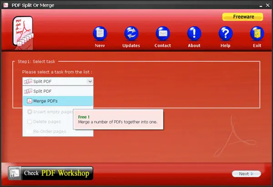
Task: Choose Split PDF from the list
Action: (x=58, y=91)
